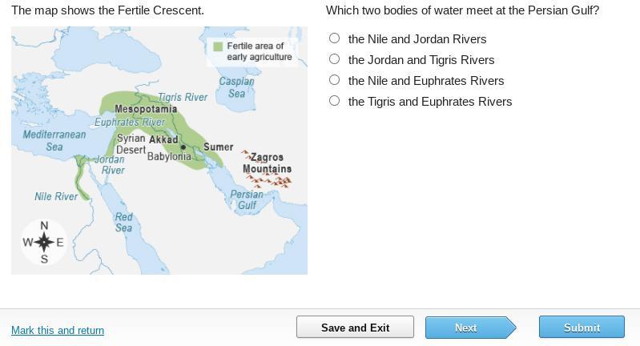Click the Syrian Desert label on map
640x346 pixels.
tap(131, 144)
